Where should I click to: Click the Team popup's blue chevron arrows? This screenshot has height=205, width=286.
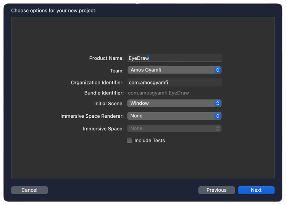(x=217, y=70)
